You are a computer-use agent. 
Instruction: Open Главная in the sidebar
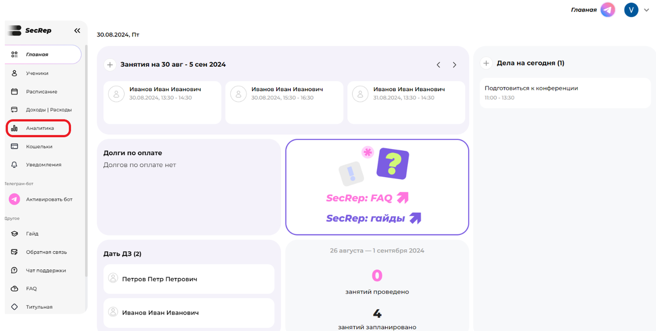[43, 55]
